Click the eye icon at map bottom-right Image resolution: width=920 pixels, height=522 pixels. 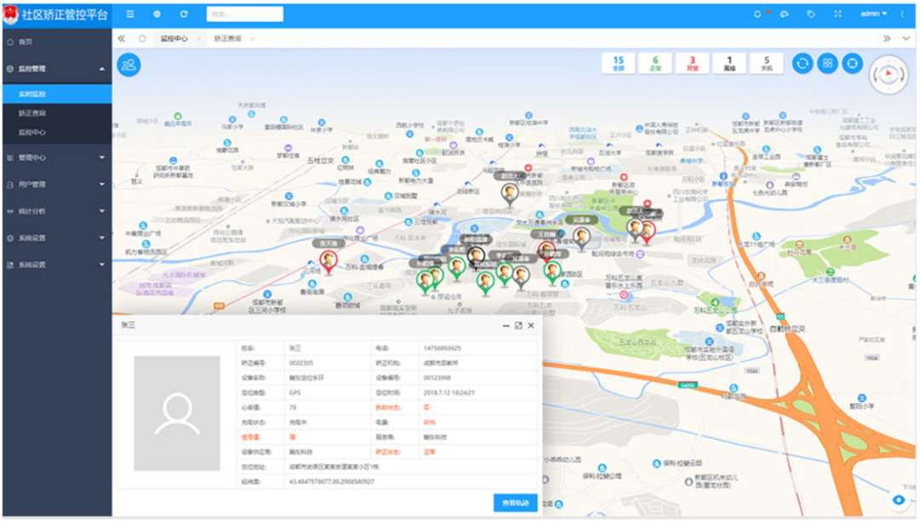899,500
